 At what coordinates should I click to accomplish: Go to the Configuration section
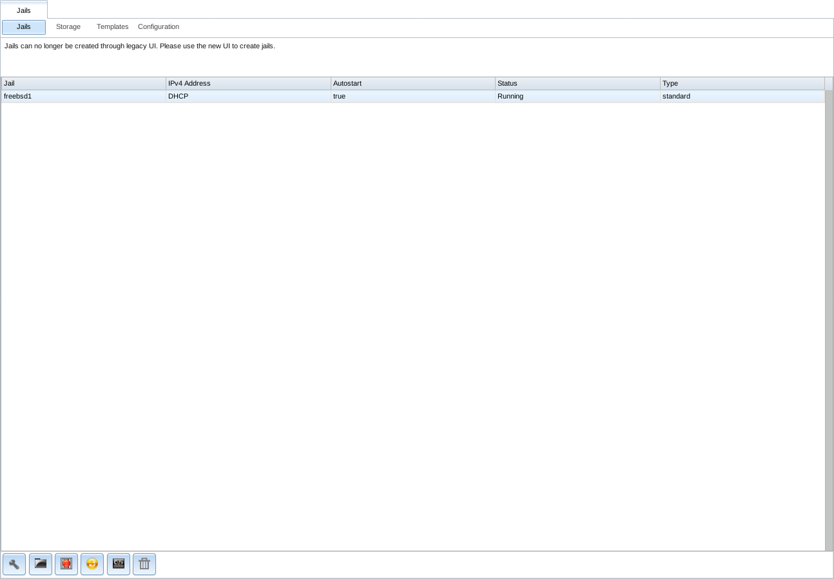(159, 27)
